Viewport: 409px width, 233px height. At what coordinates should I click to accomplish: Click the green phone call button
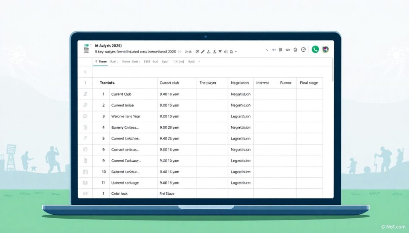[x=315, y=49]
